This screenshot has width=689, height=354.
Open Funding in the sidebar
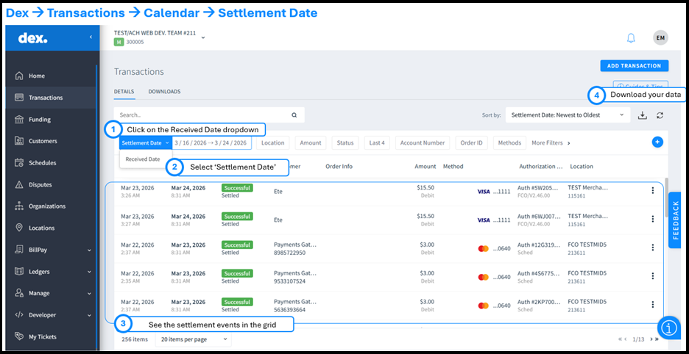pos(40,119)
